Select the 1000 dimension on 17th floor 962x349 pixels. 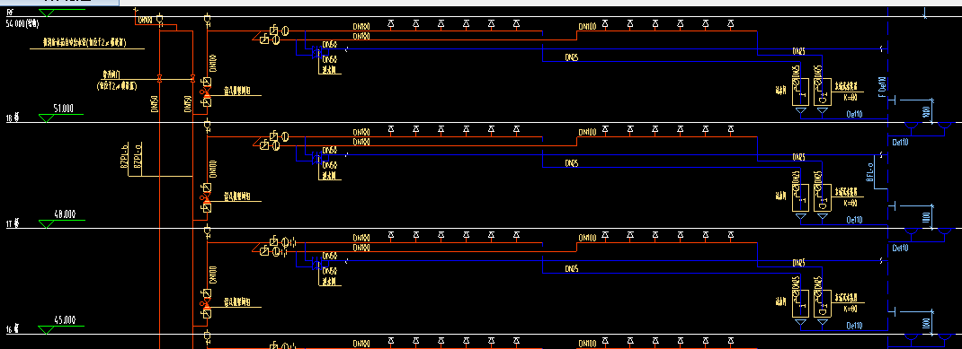926,217
